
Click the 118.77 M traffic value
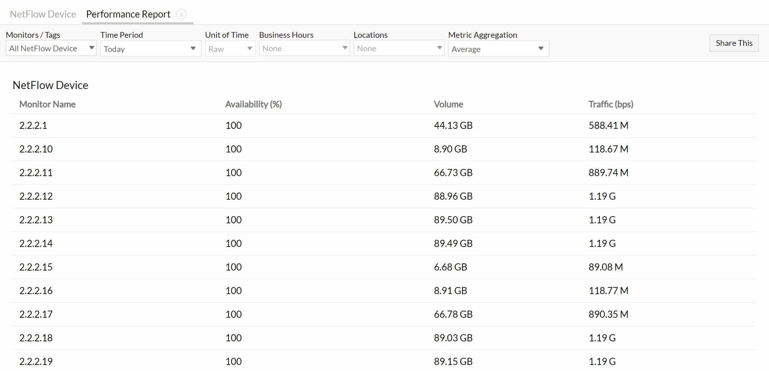point(609,291)
